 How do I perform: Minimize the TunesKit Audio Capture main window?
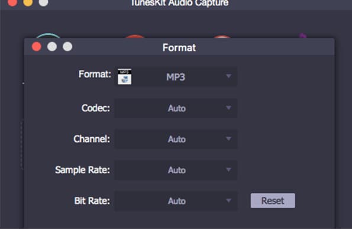coord(28,2)
